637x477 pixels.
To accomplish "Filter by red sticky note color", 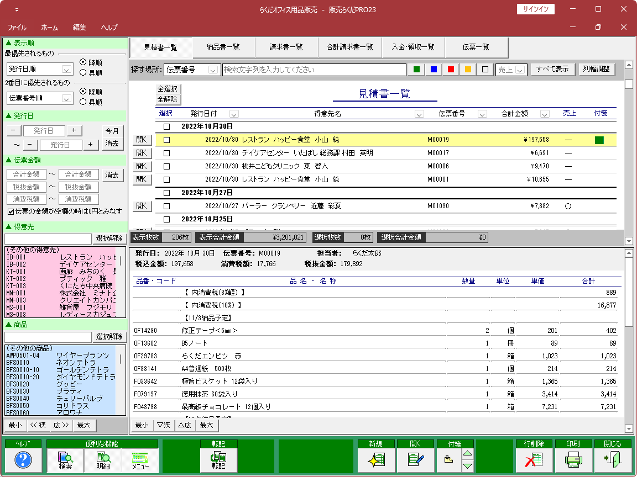I will point(451,70).
